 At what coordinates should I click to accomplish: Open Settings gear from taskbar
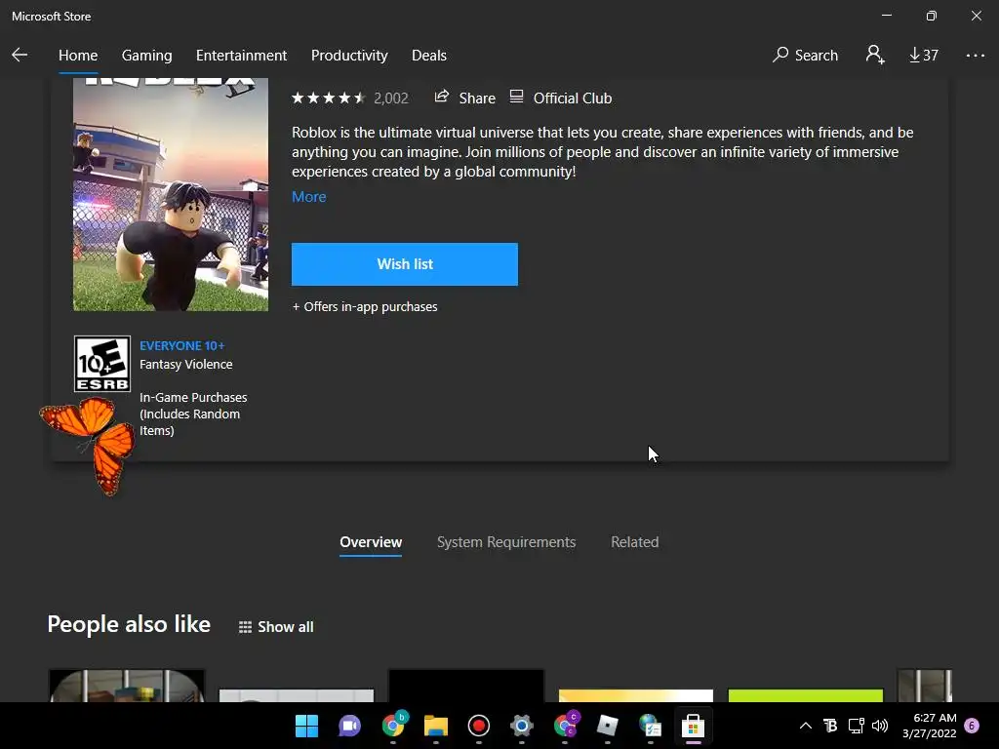pyautogui.click(x=521, y=726)
